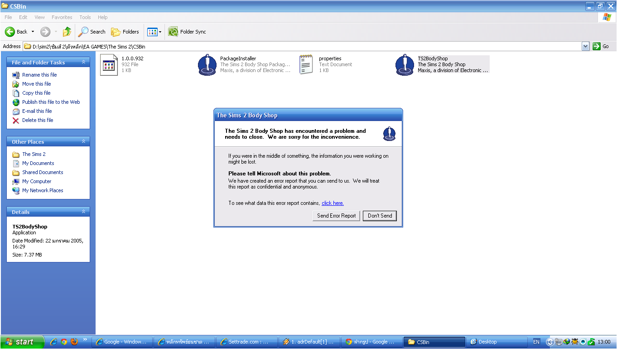Click the network connection tray icon
The width and height of the screenshot is (617, 349).
(559, 342)
